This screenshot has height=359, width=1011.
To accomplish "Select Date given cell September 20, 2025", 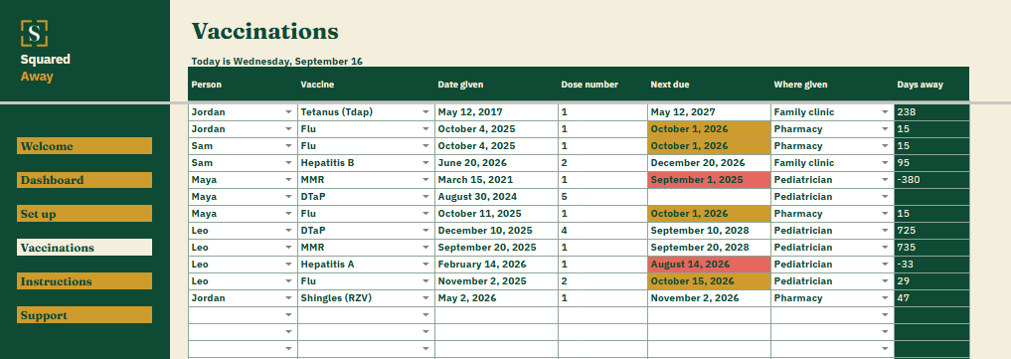I will point(496,248).
